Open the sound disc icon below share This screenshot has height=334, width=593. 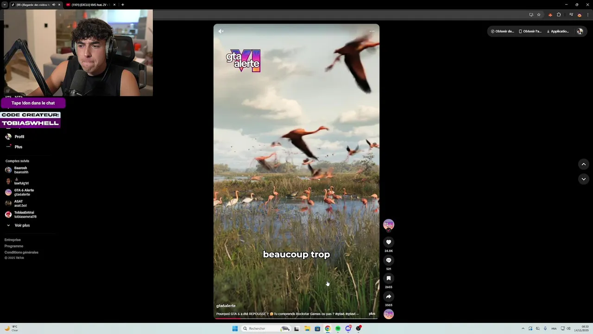pos(389,314)
